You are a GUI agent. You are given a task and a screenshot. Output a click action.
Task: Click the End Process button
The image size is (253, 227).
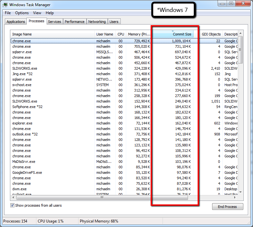[228, 207]
